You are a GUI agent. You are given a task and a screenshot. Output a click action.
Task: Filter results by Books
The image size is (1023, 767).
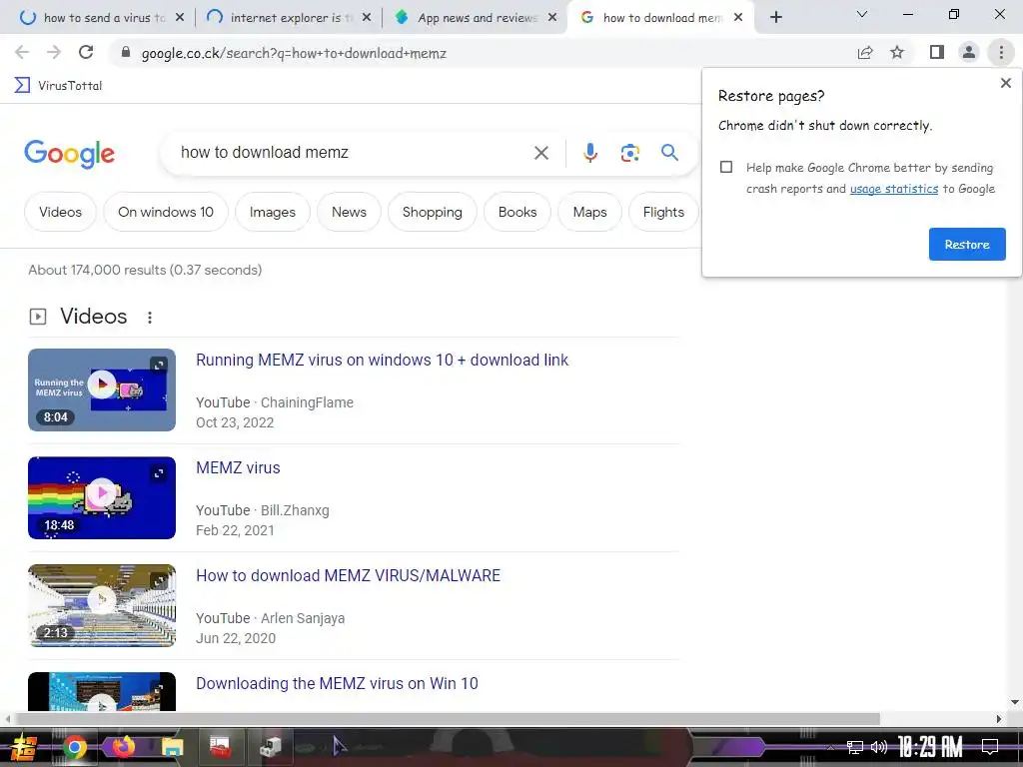click(517, 212)
